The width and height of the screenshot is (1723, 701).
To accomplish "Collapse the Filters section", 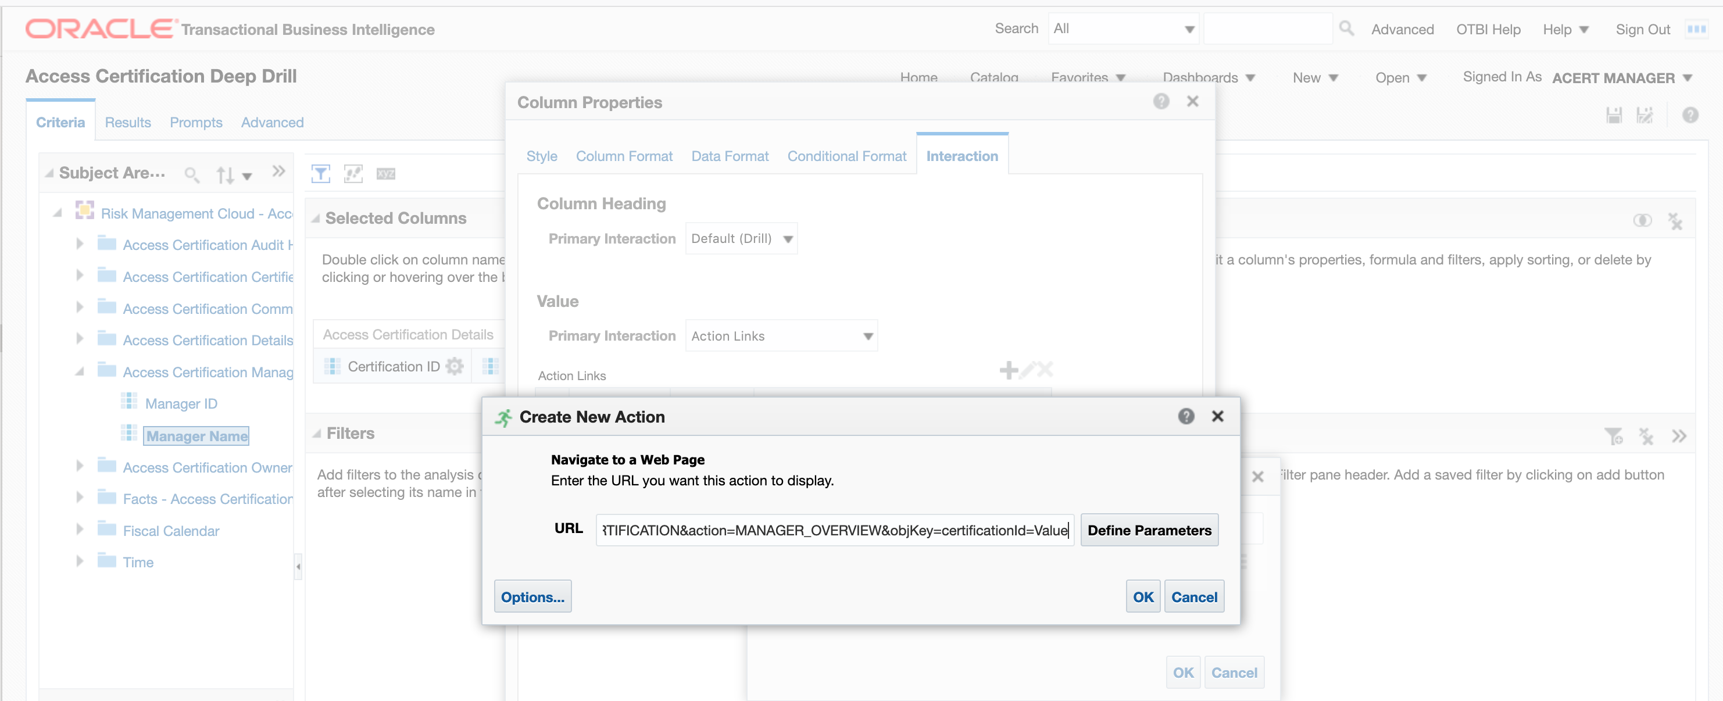I will point(316,434).
